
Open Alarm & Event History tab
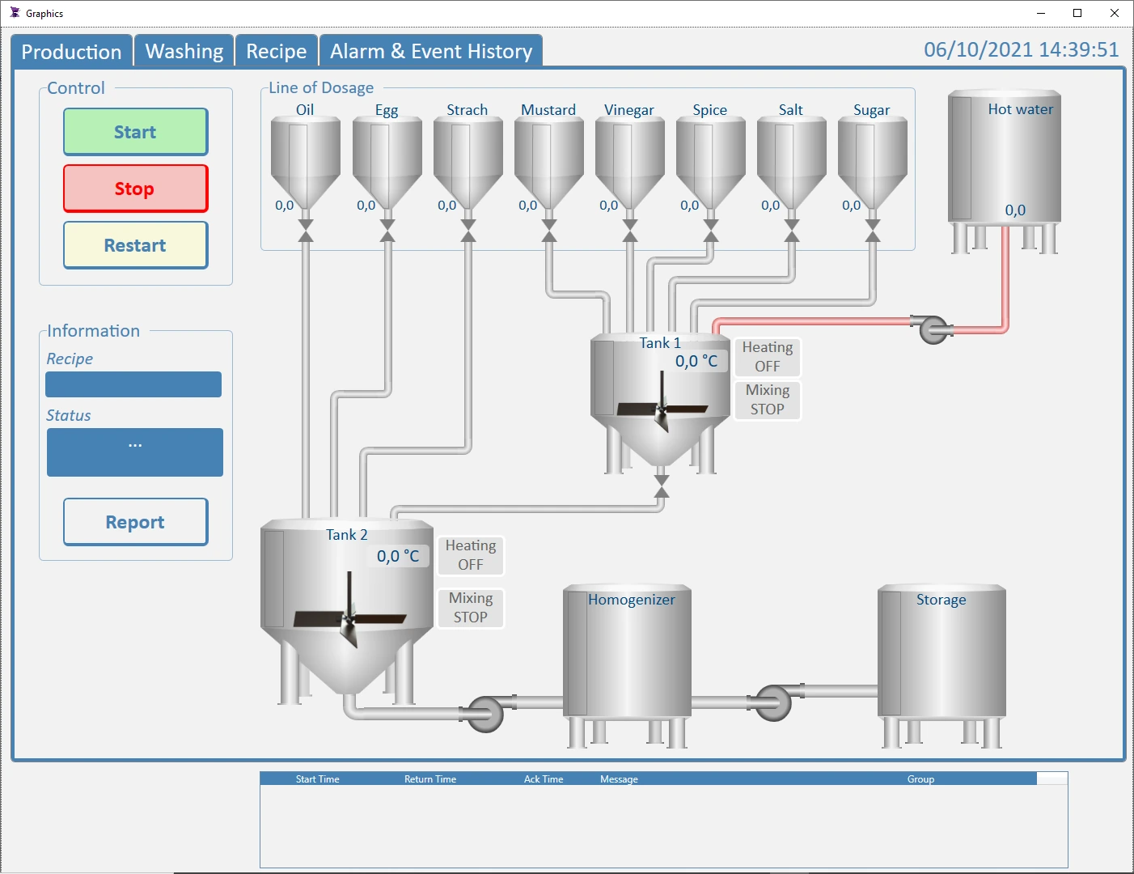(x=431, y=51)
